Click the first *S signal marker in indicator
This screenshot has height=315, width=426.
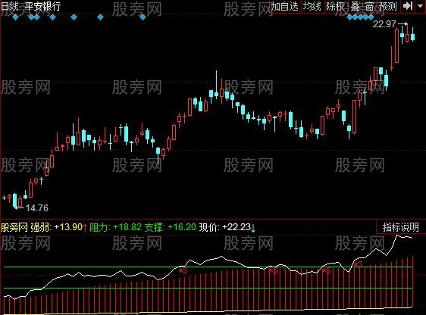[x=183, y=270]
